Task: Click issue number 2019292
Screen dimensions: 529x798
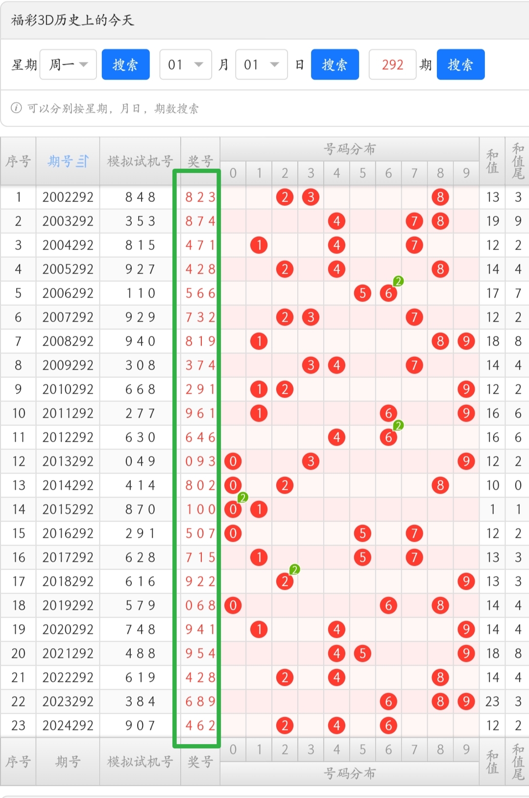Action: tap(68, 605)
